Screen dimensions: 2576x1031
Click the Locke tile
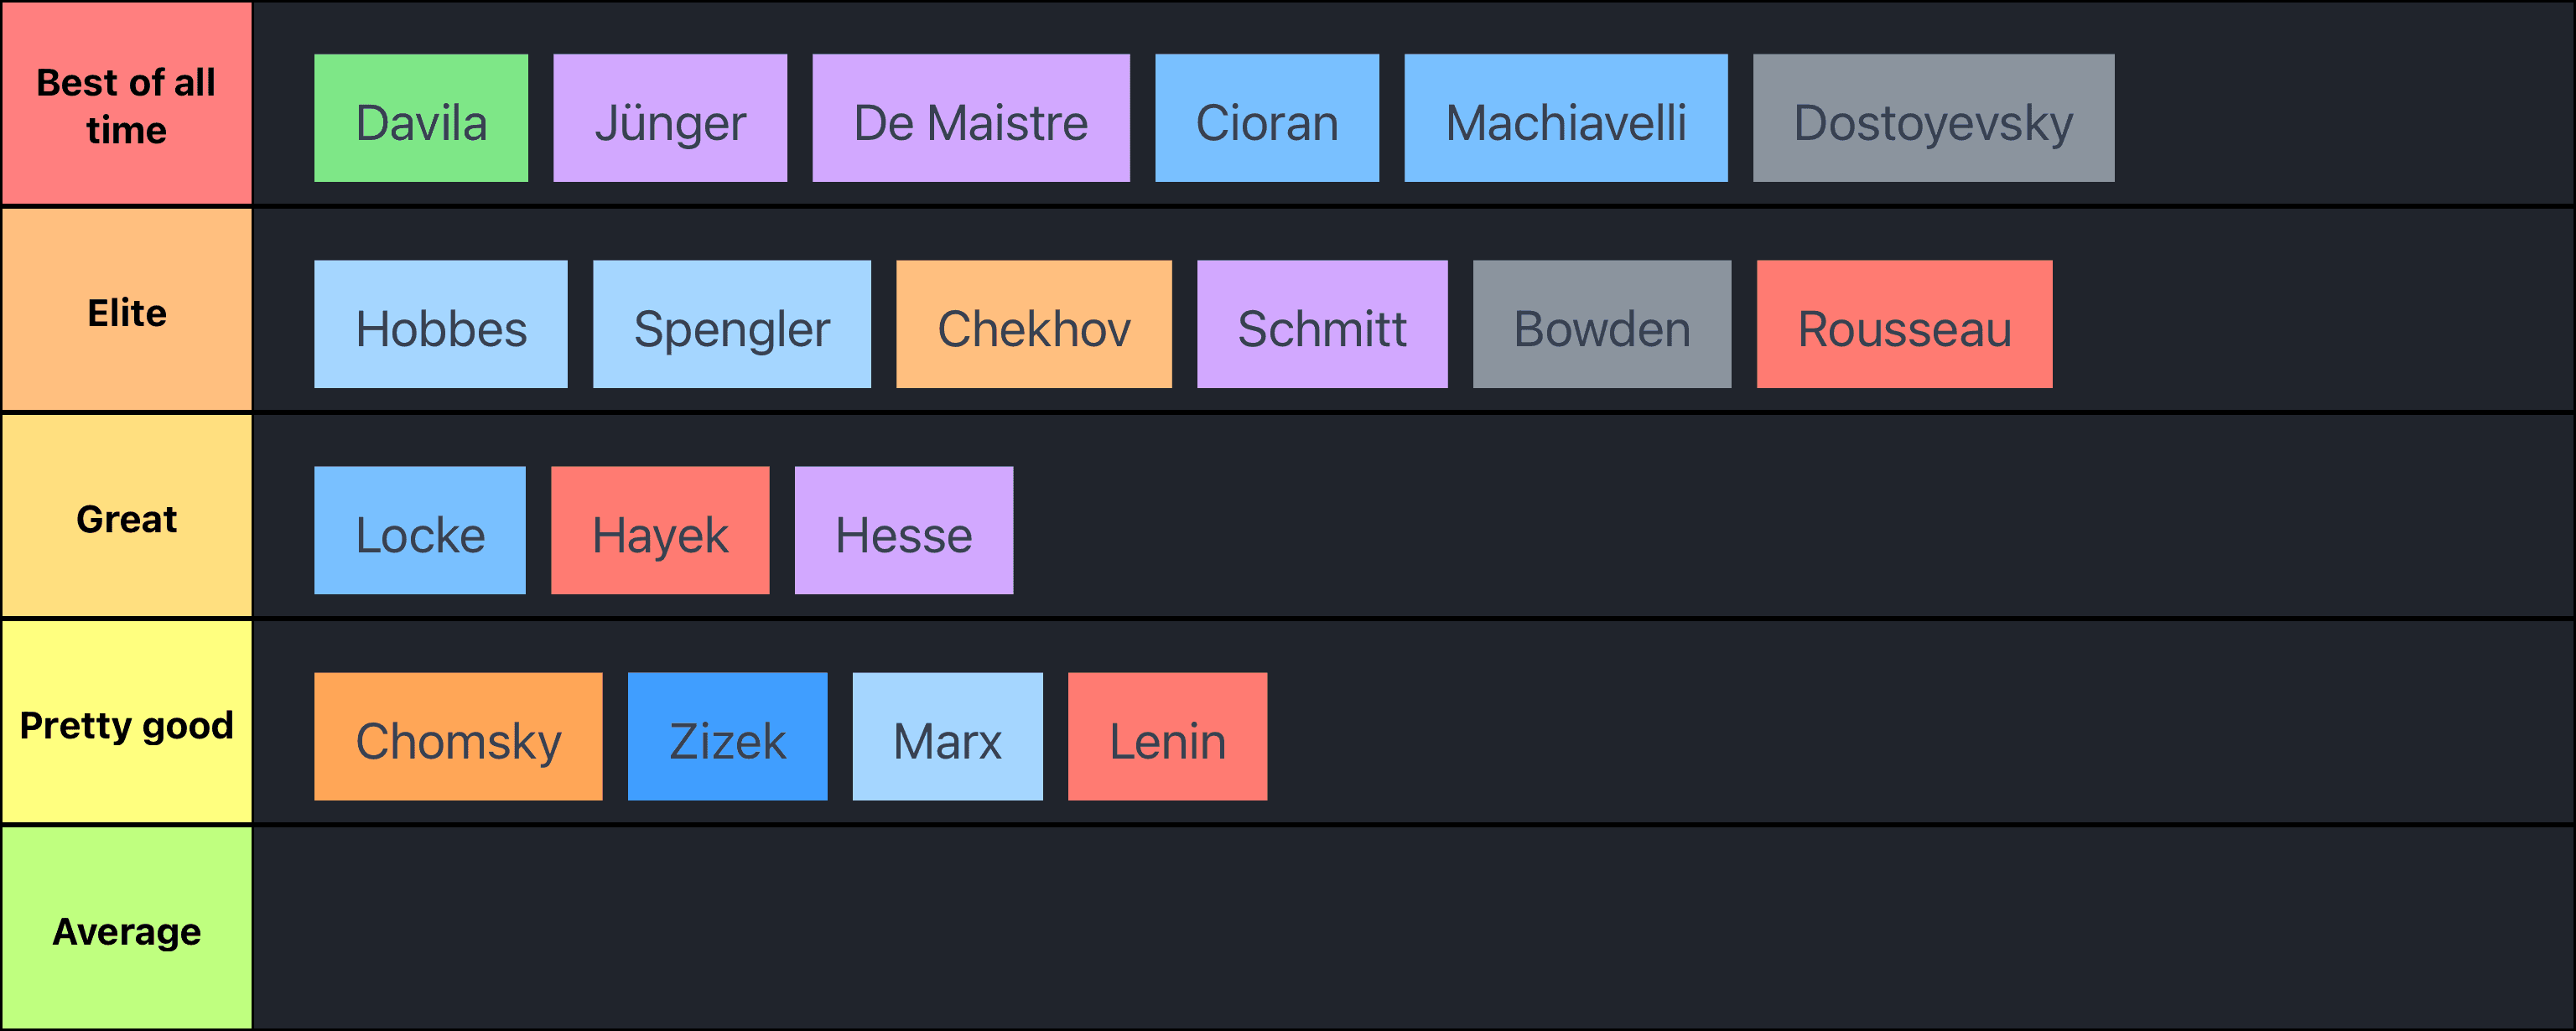(420, 530)
